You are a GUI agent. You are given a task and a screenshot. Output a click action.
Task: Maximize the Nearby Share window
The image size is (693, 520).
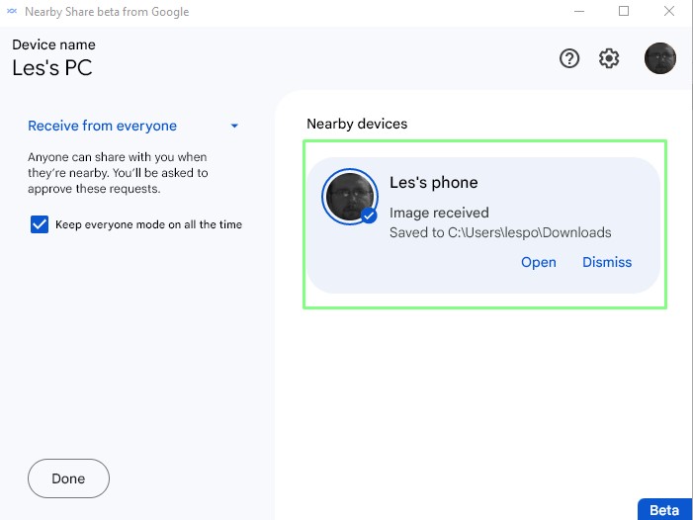624,11
